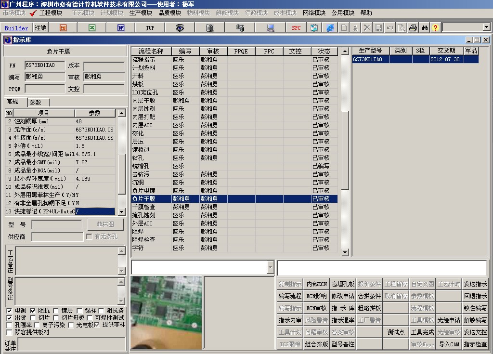Click the eye icon in the toolbar

coord(180,27)
